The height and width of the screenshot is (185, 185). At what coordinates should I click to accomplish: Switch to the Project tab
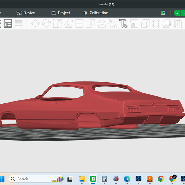[61, 13]
